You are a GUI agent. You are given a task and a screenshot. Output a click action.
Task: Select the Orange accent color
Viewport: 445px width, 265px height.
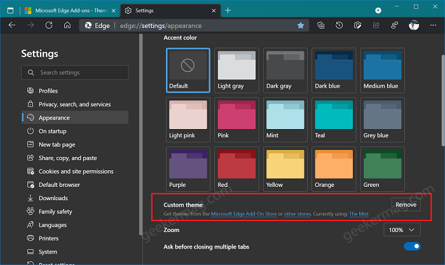334,169
